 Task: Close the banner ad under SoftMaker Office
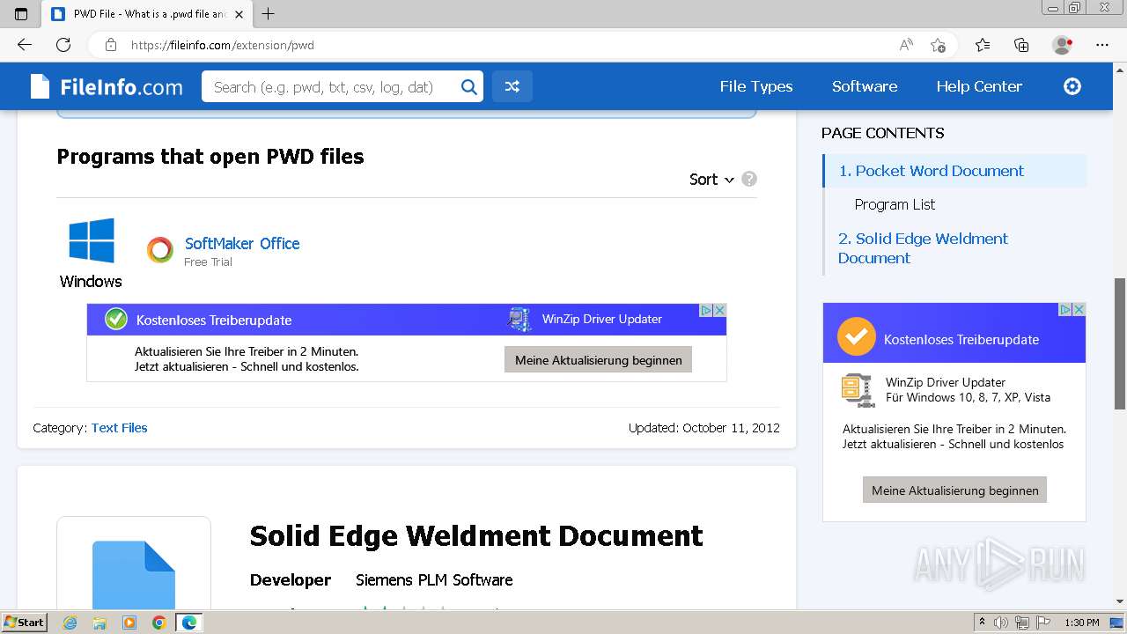[719, 310]
